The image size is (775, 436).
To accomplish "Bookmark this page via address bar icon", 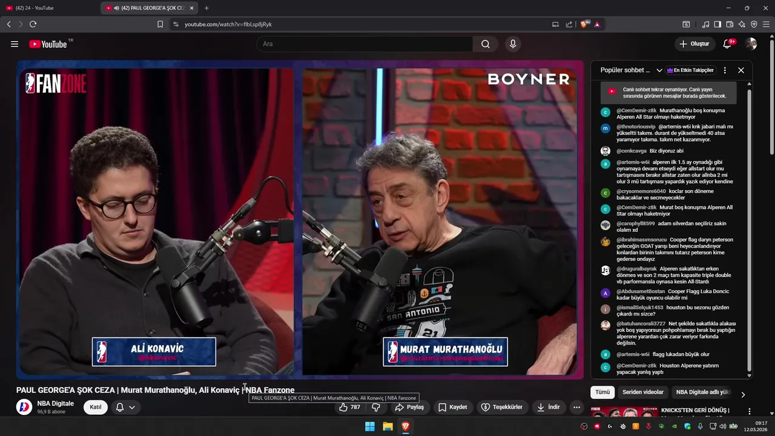I will [160, 24].
